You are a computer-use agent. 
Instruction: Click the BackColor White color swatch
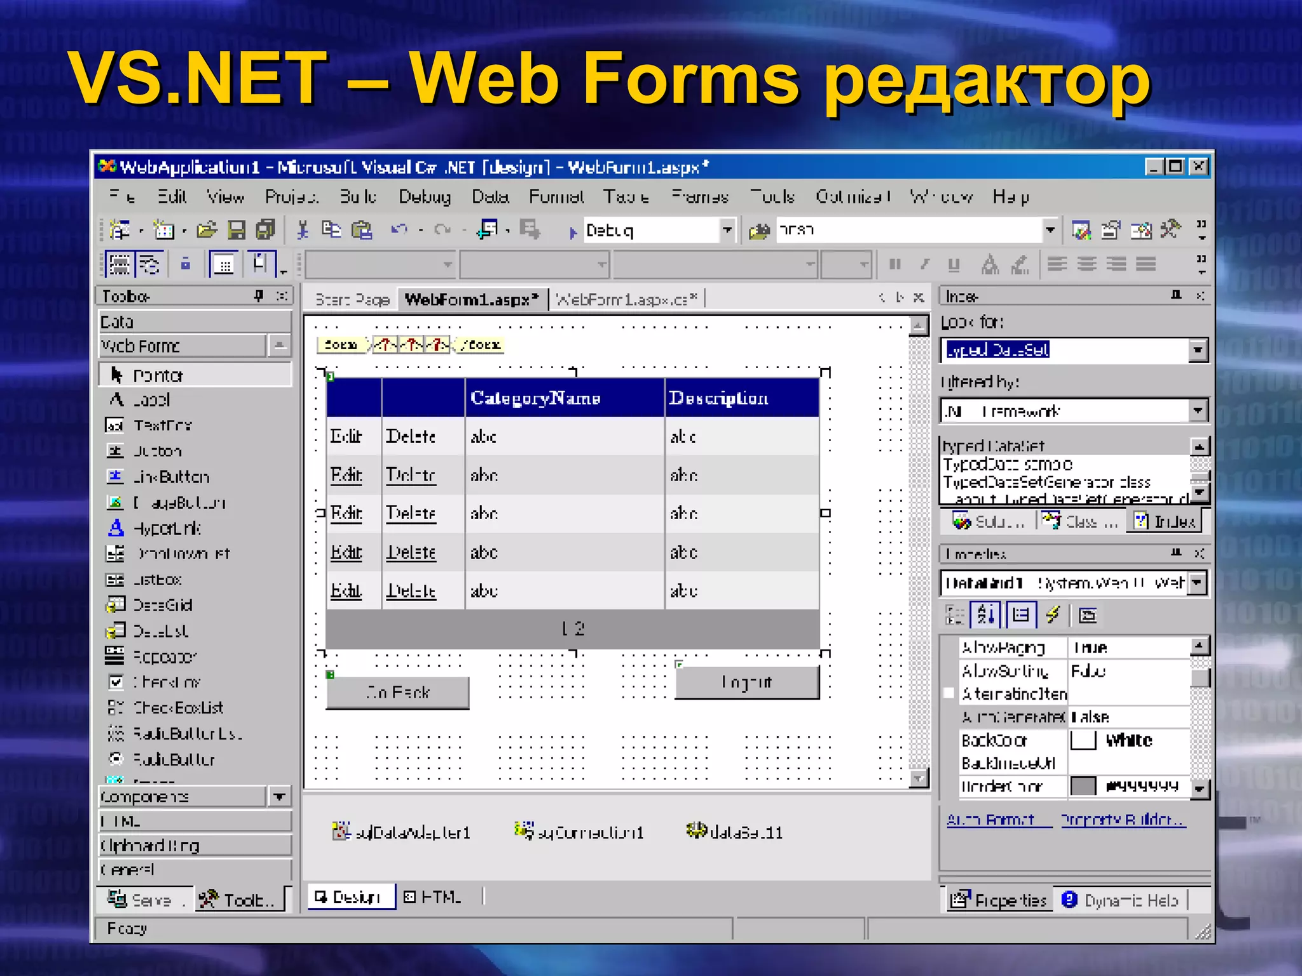tap(1083, 740)
